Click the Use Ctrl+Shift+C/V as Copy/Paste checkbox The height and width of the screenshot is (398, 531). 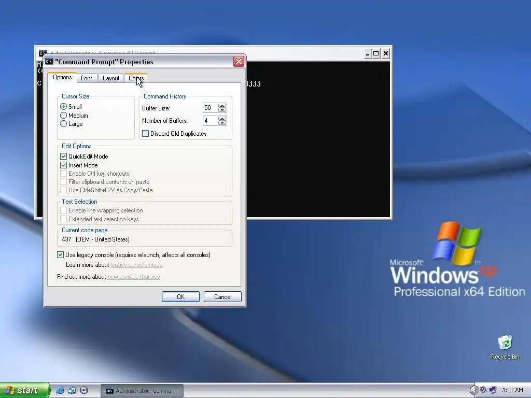[63, 190]
